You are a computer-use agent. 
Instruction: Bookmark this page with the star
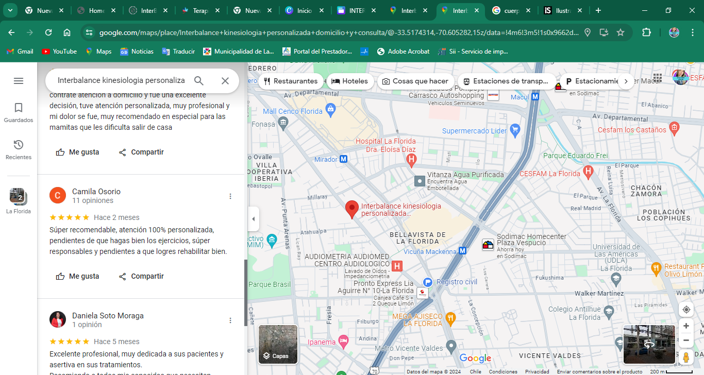click(x=621, y=32)
